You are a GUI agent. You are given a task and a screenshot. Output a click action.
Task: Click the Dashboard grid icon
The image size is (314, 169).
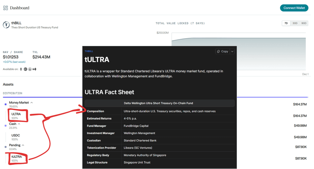5,8
